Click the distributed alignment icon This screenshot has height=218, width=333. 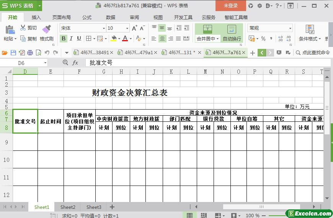(x=186, y=39)
